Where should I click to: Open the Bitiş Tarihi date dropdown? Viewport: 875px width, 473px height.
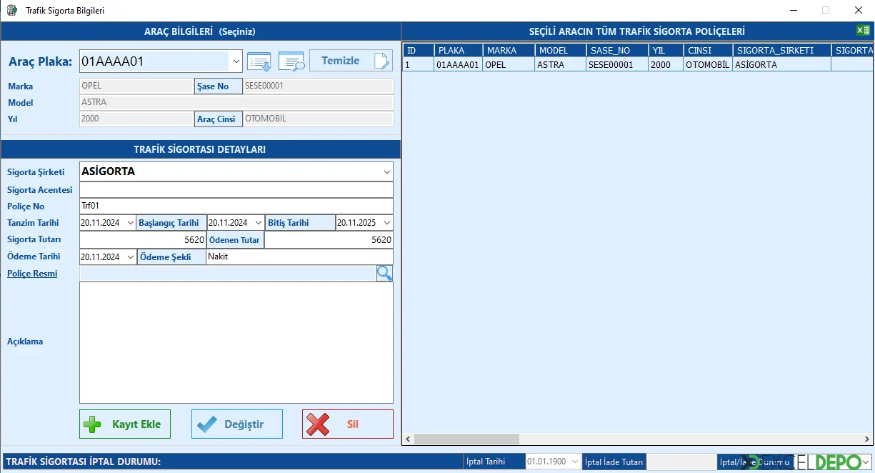point(386,223)
